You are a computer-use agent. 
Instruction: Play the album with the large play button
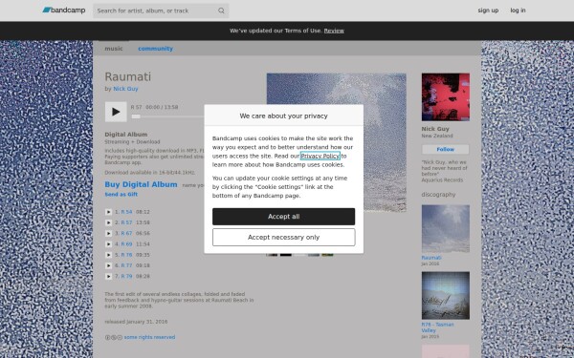tap(116, 112)
